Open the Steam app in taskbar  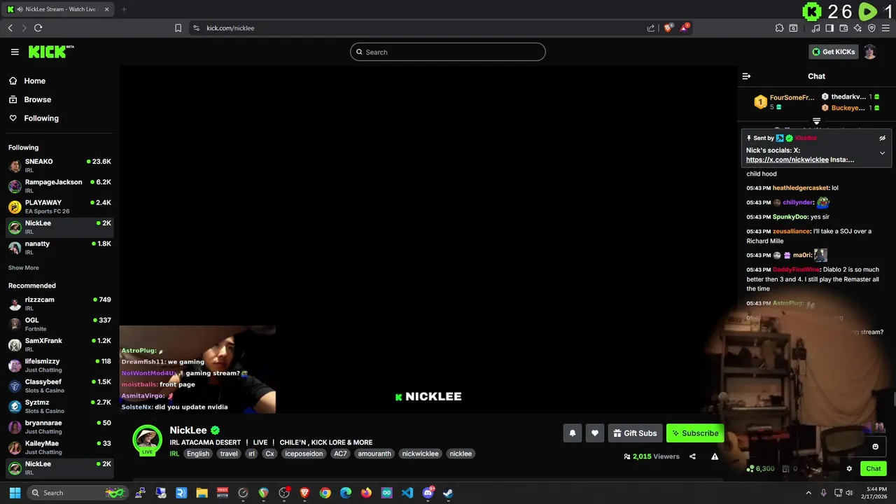tap(448, 493)
